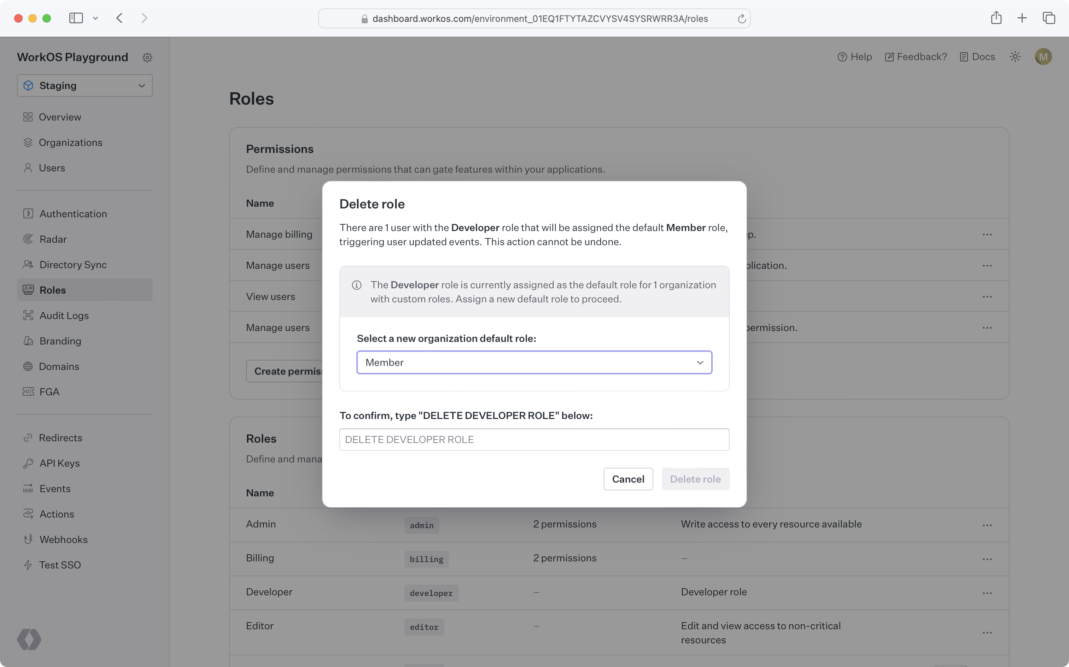Open the options menu for View users row

(x=987, y=296)
